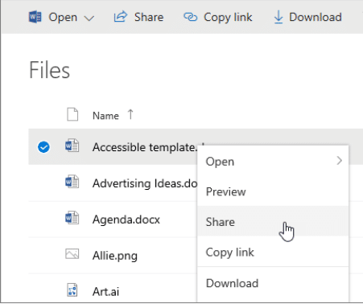Click image icon of Allie.png
Viewport: 363px width, 304px height.
[72, 254]
